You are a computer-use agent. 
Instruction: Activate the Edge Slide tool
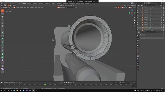pyautogui.click(x=2, y=63)
